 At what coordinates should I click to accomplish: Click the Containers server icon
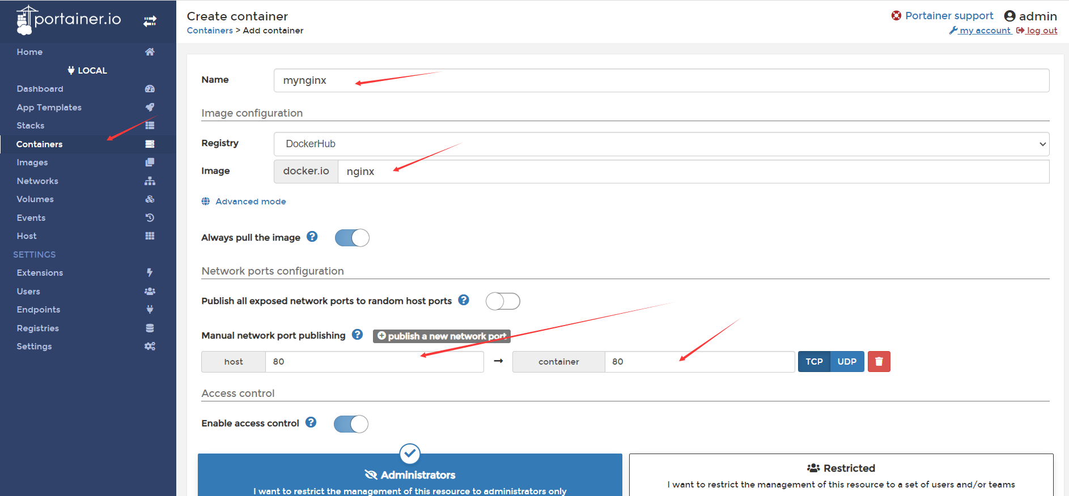pos(150,144)
